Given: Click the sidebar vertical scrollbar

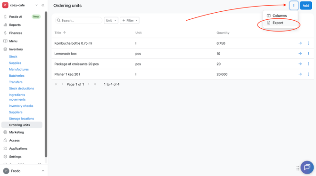Looking at the screenshot, I should [x=46, y=85].
